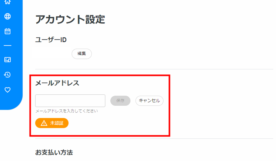Click the お支払い方法 section heading
Viewport: 276px width, 161px height.
pyautogui.click(x=54, y=153)
